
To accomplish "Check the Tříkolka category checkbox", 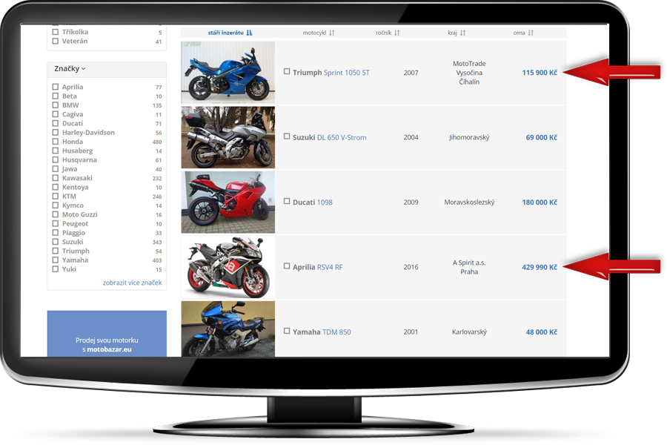I will pos(56,32).
